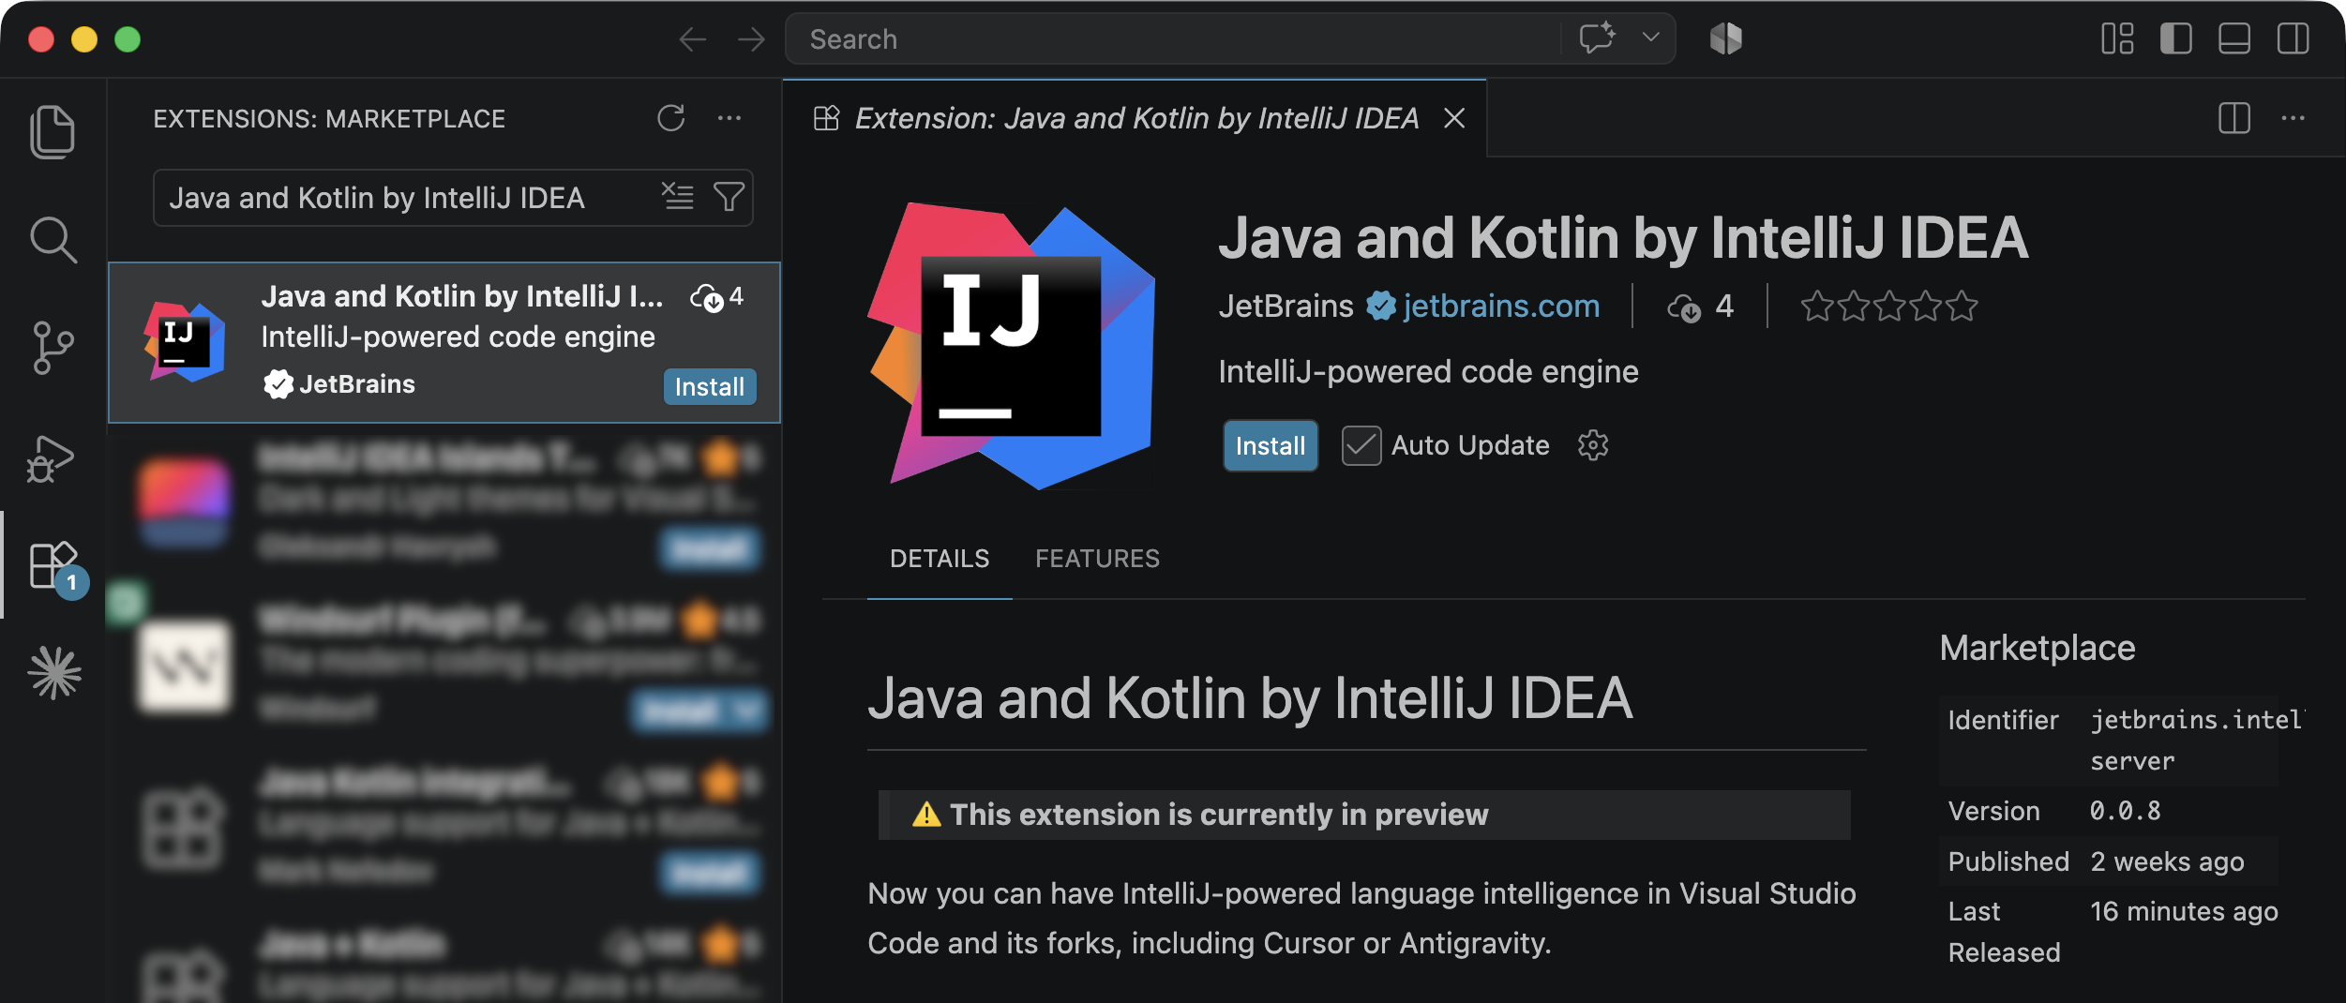This screenshot has height=1003, width=2346.
Task: Open the Claude starburst icon in the activity bar
Action: pos(54,673)
